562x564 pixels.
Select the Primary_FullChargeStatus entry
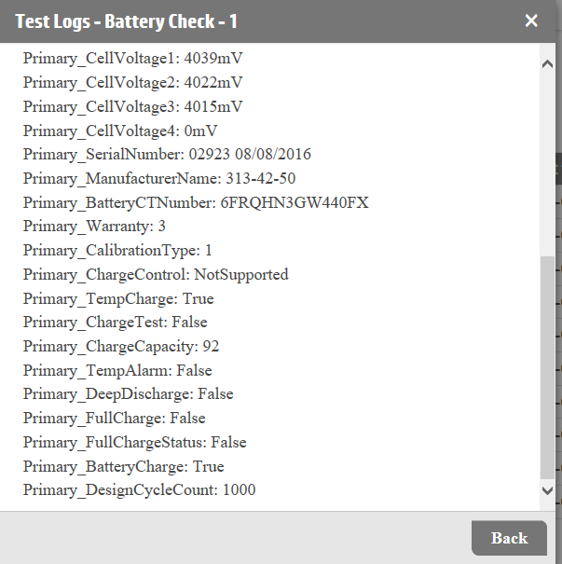point(135,442)
